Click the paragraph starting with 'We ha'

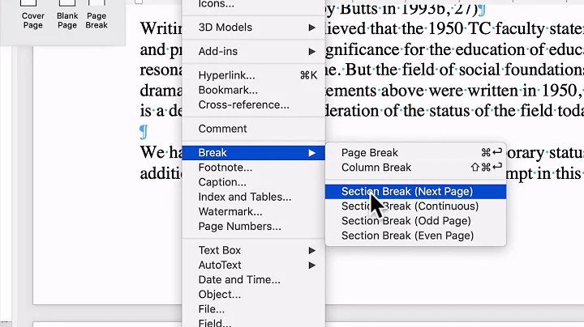(x=161, y=153)
